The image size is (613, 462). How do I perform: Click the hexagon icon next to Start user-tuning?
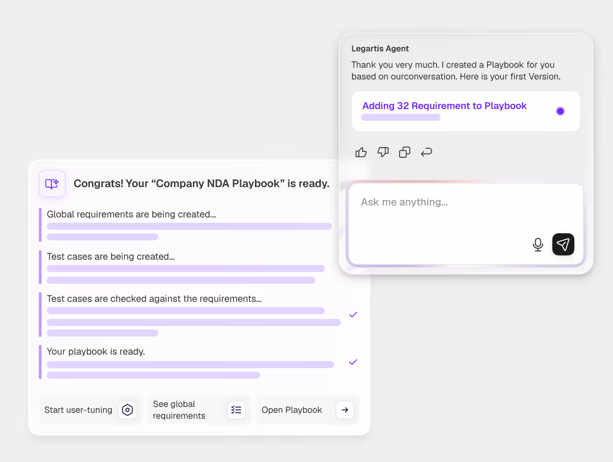(x=127, y=410)
